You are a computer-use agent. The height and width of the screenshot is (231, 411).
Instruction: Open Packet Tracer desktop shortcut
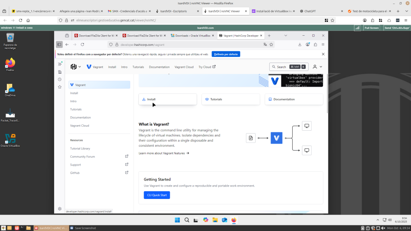(x=10, y=114)
